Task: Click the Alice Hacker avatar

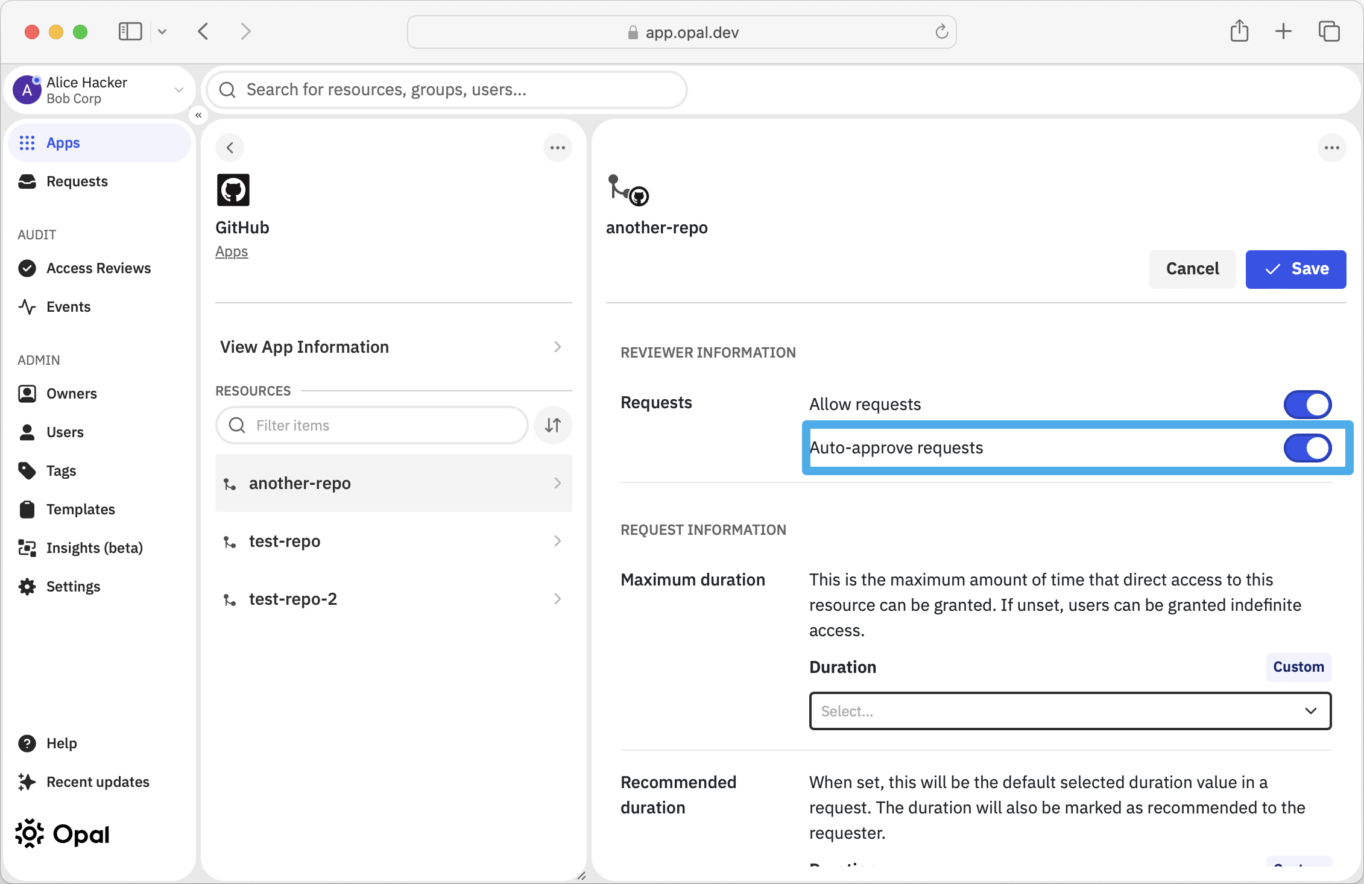Action: point(27,90)
